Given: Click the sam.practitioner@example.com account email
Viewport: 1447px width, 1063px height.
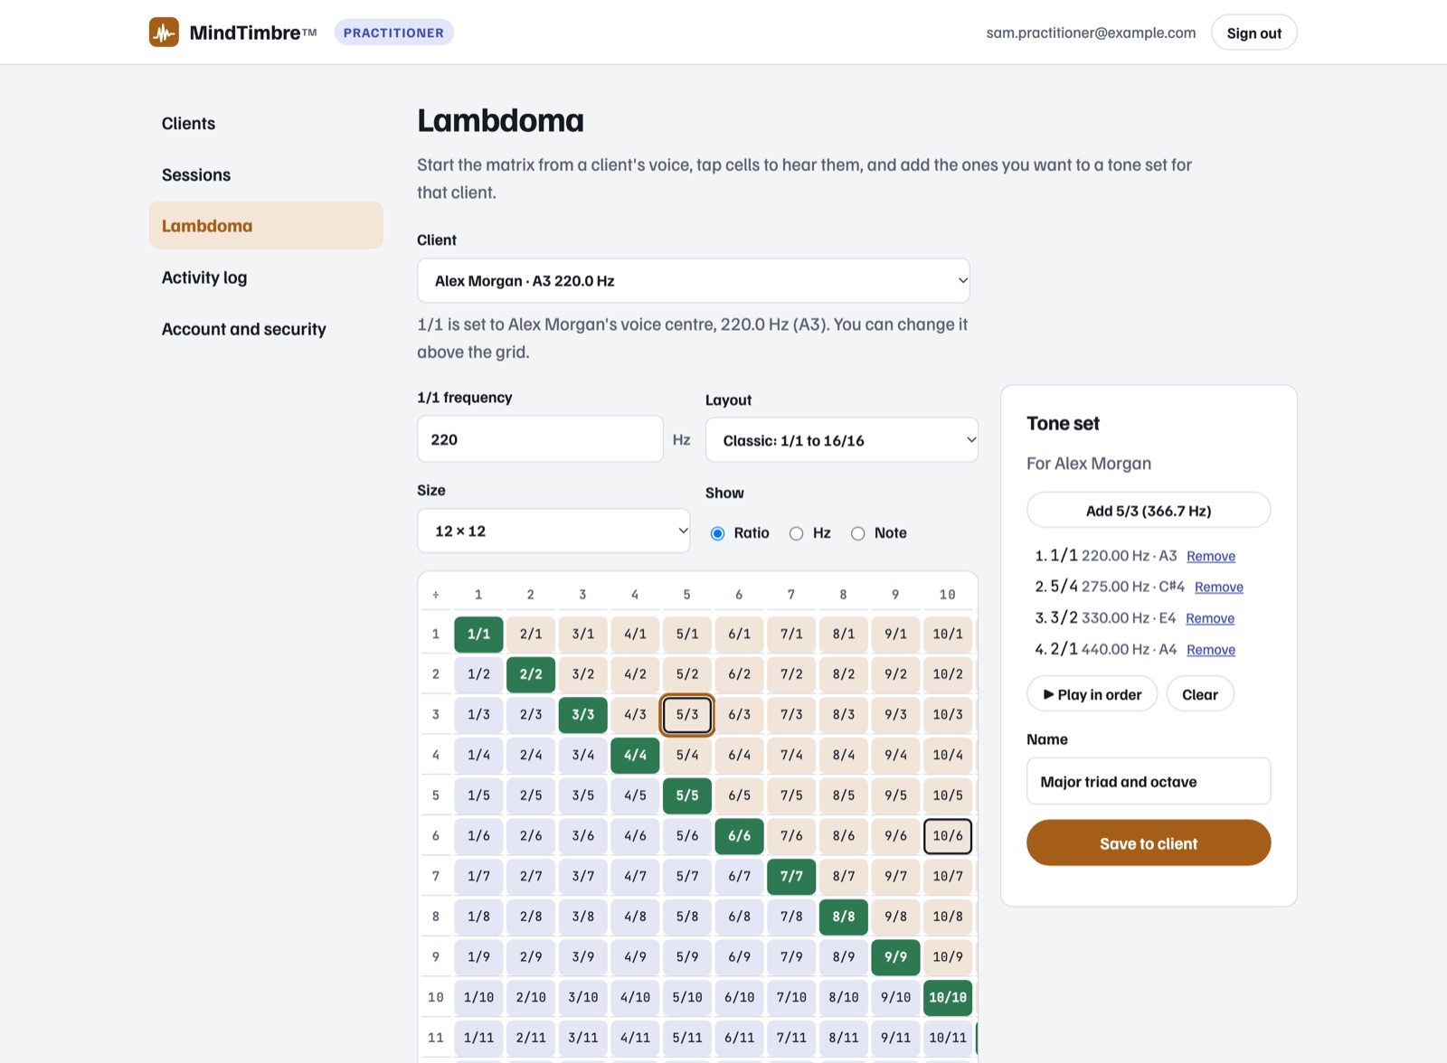Looking at the screenshot, I should pos(1091,33).
